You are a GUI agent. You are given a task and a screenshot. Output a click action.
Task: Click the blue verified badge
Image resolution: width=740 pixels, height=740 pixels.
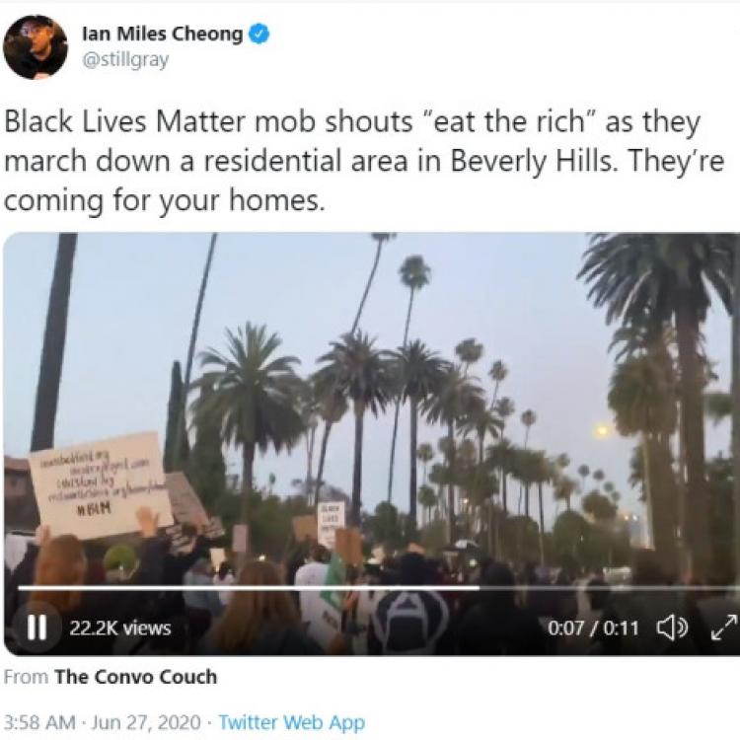tap(259, 34)
